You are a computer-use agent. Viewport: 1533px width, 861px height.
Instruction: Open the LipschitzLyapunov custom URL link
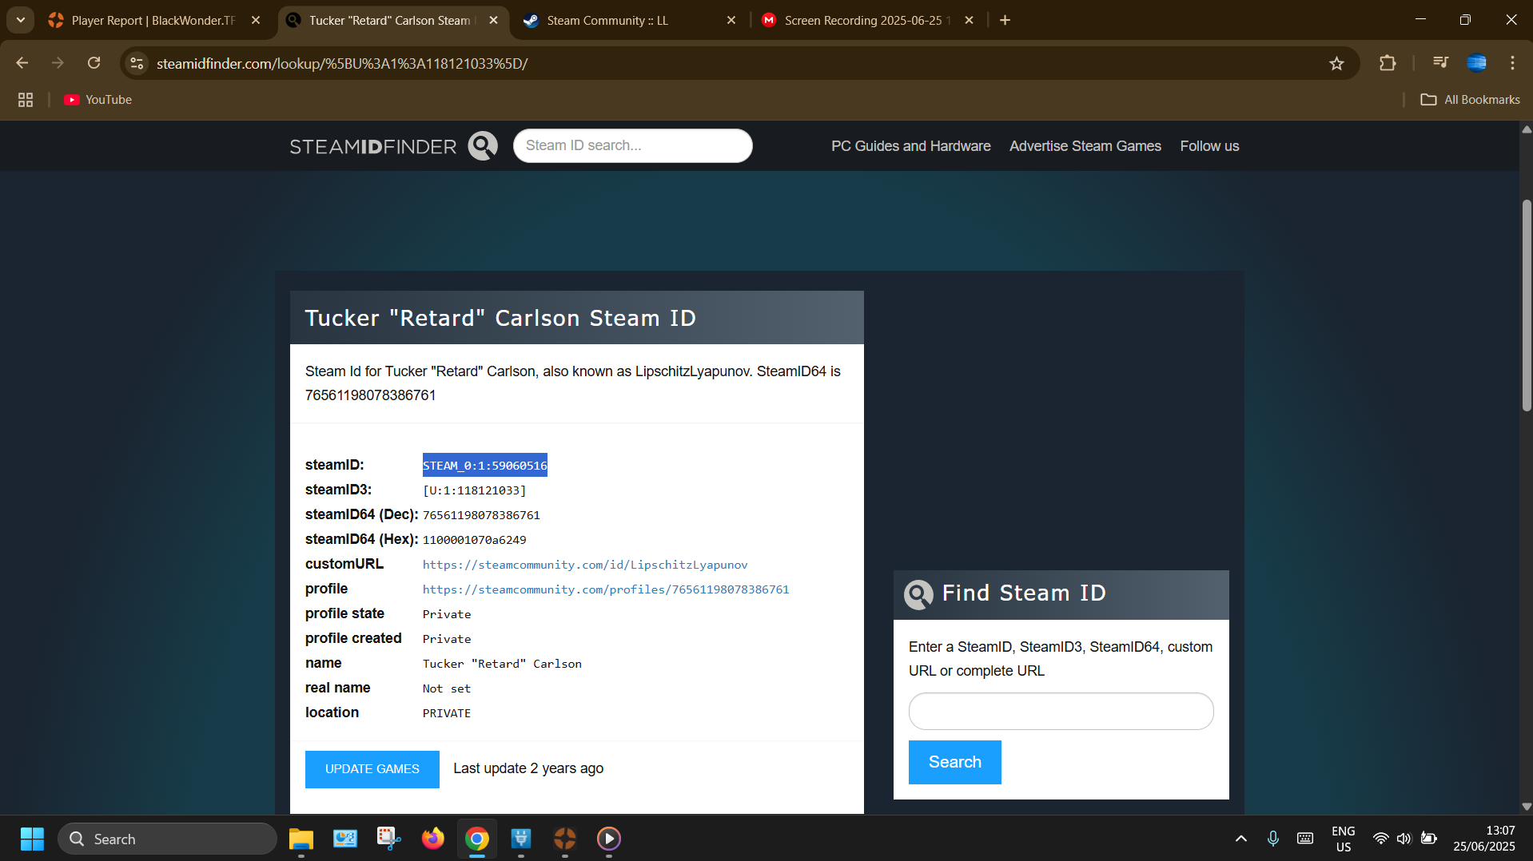(x=585, y=565)
